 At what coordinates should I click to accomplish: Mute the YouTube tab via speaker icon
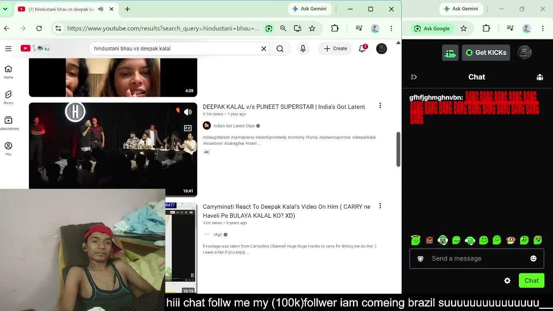click(x=101, y=9)
